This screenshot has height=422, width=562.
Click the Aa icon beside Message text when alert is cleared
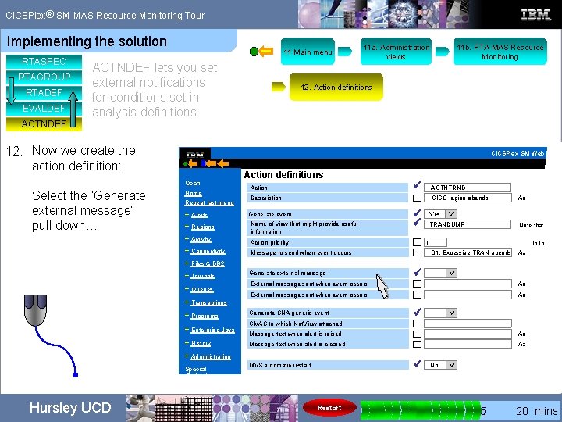pyautogui.click(x=521, y=344)
